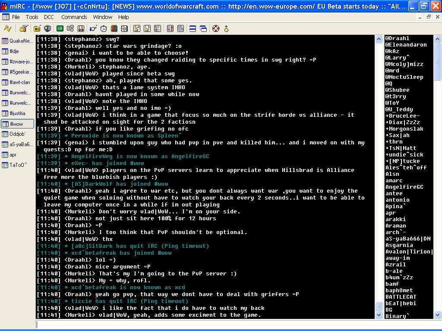442x331 pixels.
Task: Open DCC Options icon
Action: coord(158,28)
